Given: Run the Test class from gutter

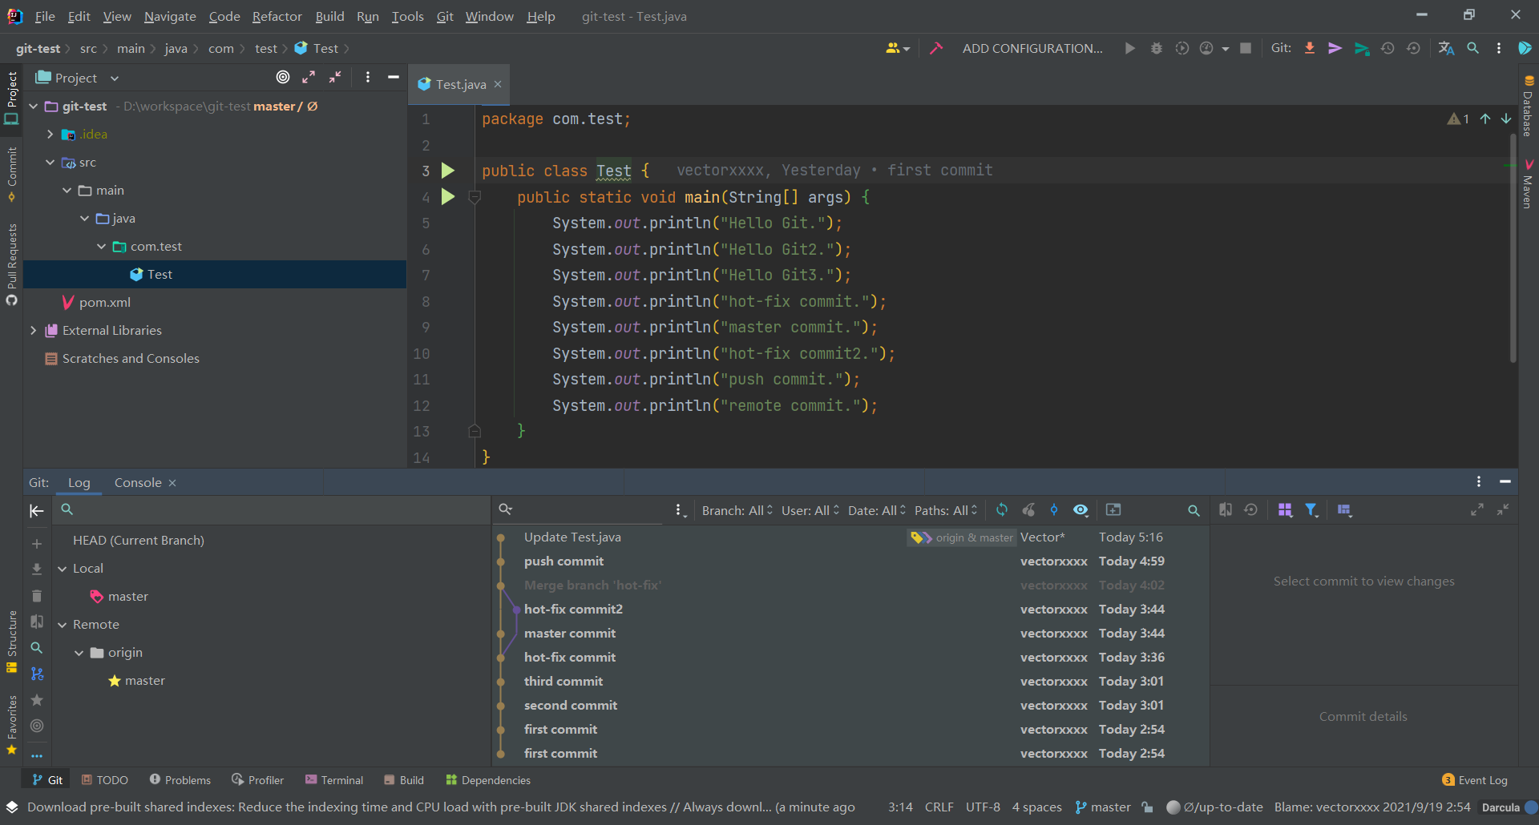Looking at the screenshot, I should [x=448, y=171].
